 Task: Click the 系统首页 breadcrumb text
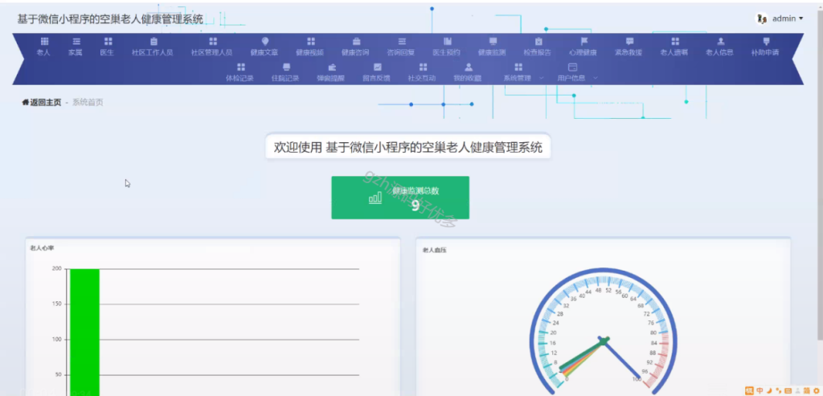tap(88, 102)
